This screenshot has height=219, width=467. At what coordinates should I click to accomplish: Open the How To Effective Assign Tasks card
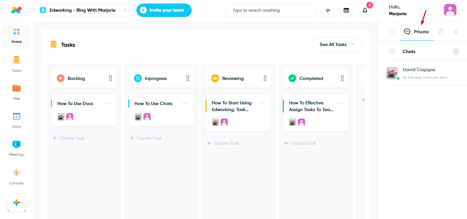[316, 113]
